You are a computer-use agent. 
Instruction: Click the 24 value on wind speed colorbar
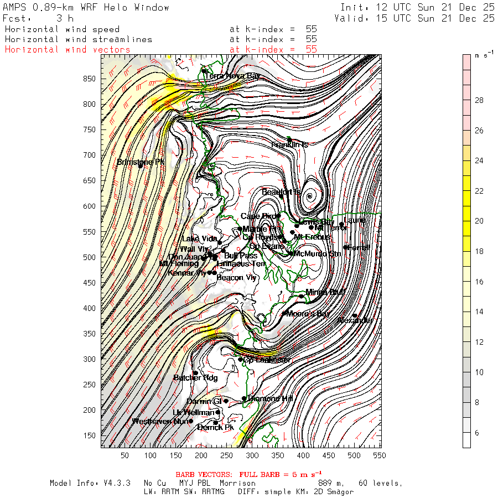pyautogui.click(x=479, y=160)
